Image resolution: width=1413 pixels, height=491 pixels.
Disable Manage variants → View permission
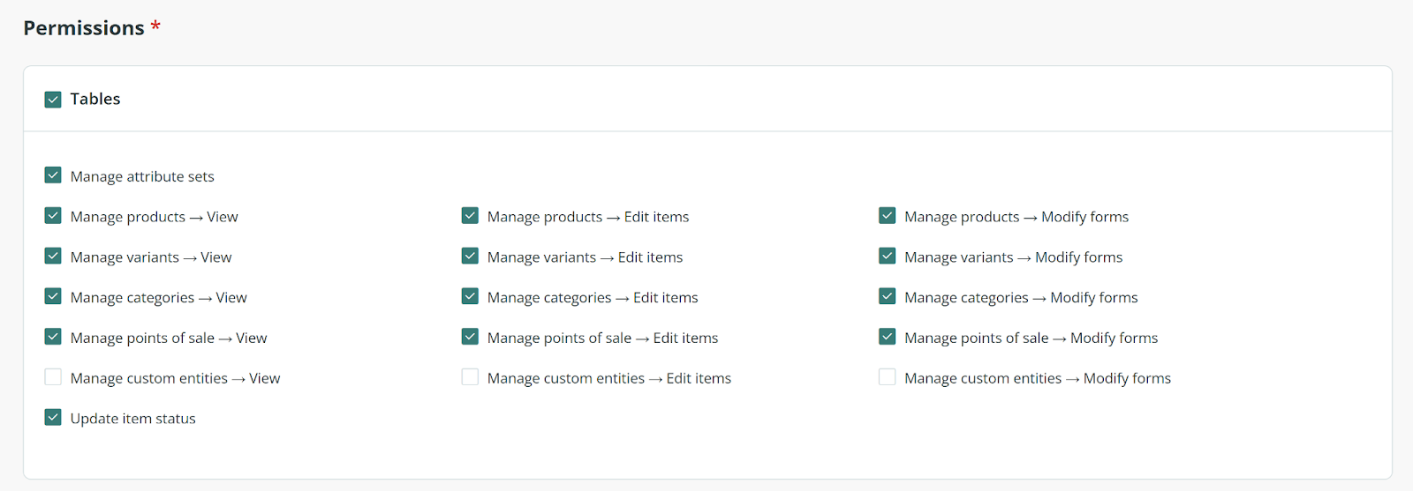[x=53, y=257]
